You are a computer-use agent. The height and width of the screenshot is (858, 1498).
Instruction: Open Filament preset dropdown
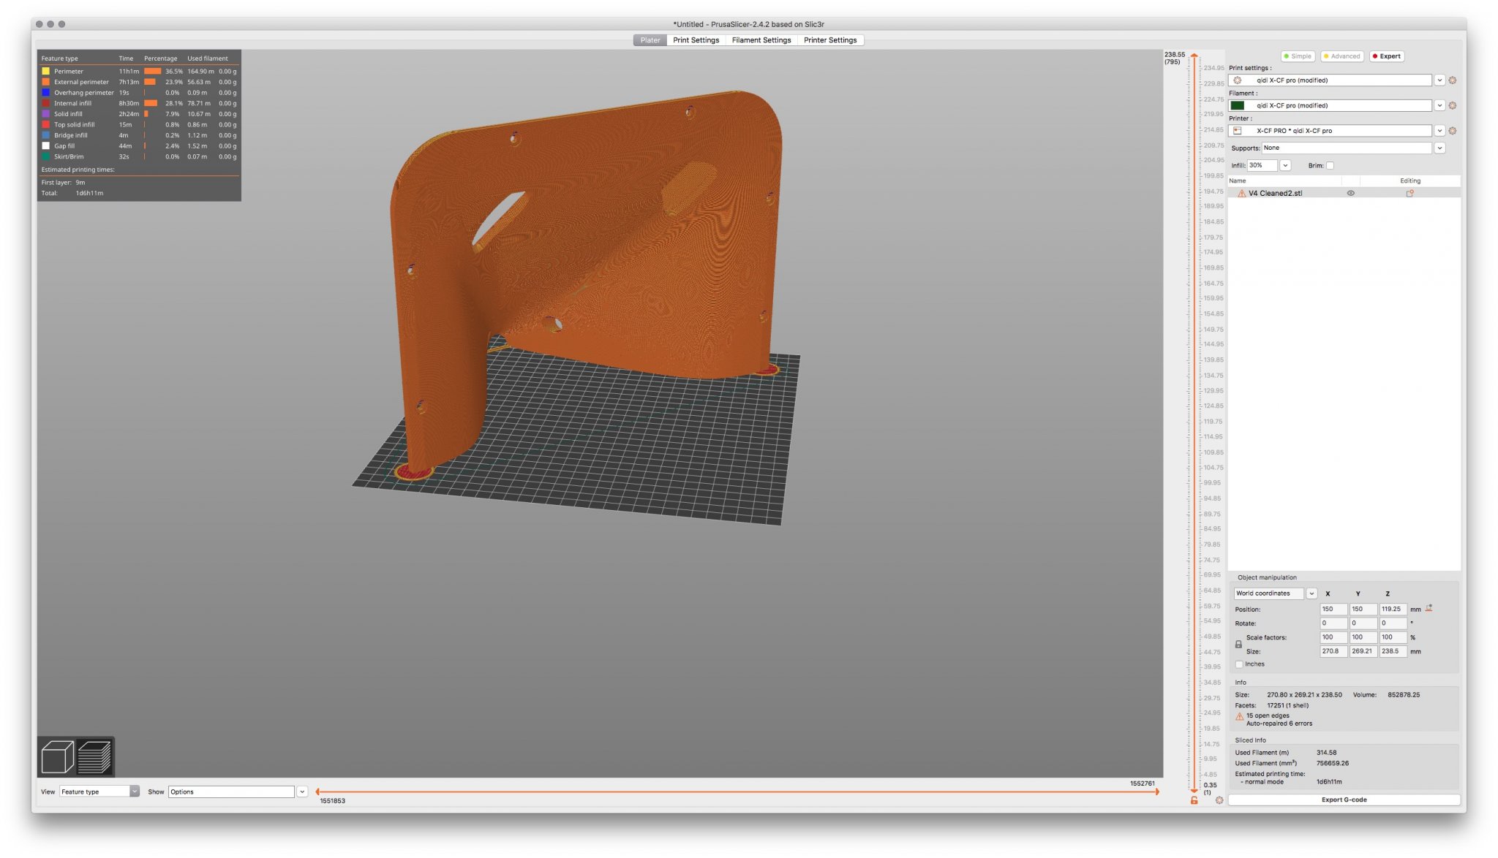tap(1439, 105)
